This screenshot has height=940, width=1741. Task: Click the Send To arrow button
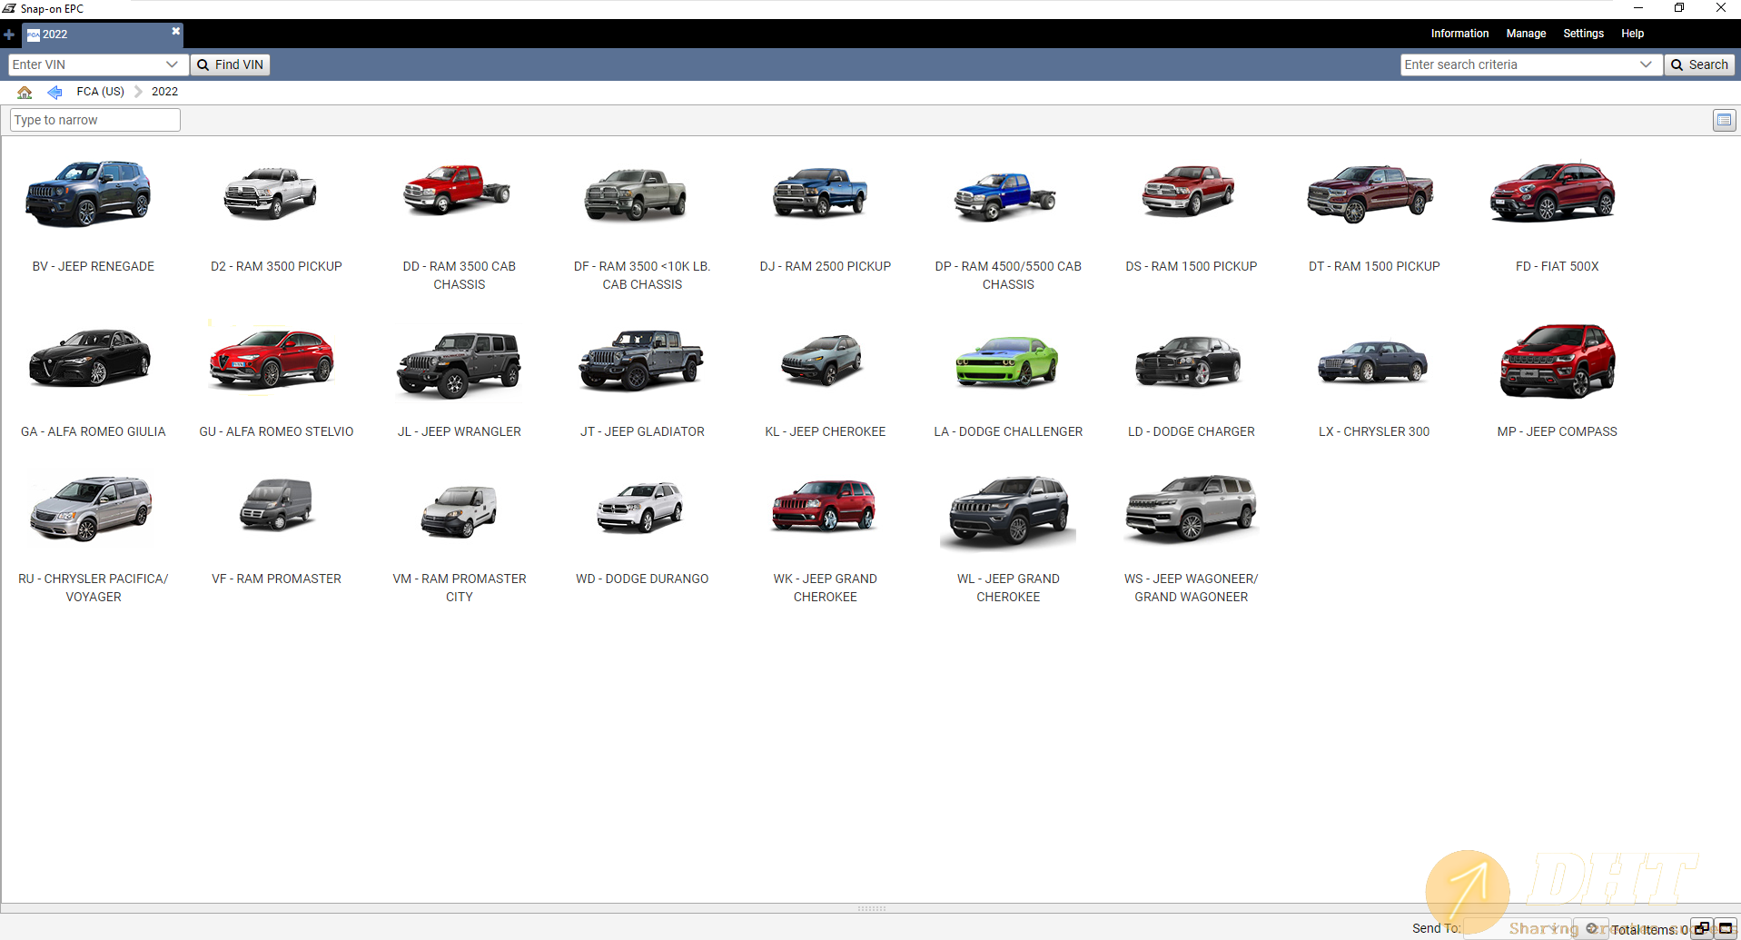[1591, 928]
